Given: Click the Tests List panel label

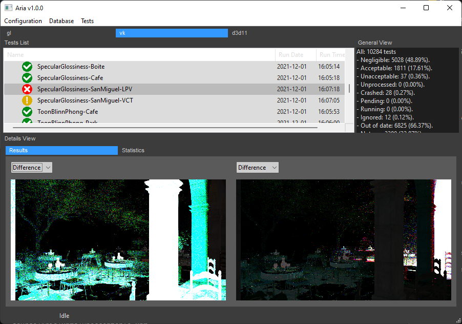Looking at the screenshot, I should [16, 43].
